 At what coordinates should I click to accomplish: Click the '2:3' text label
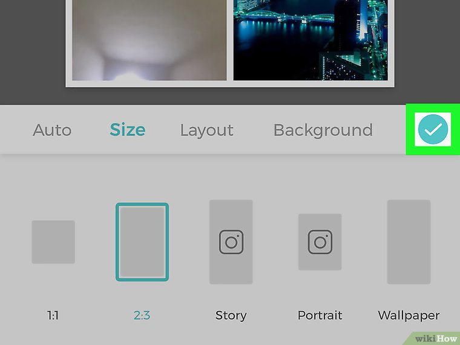142,315
